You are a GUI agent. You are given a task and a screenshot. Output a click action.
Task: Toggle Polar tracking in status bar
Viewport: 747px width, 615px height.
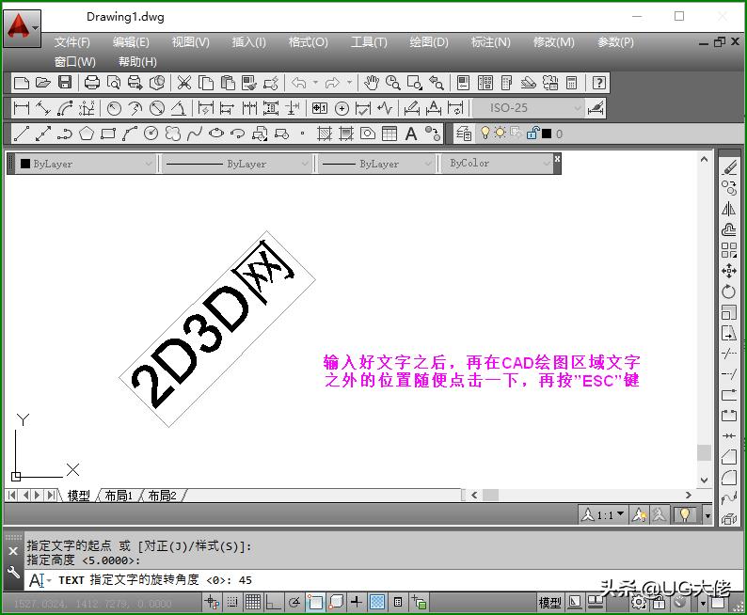[294, 603]
